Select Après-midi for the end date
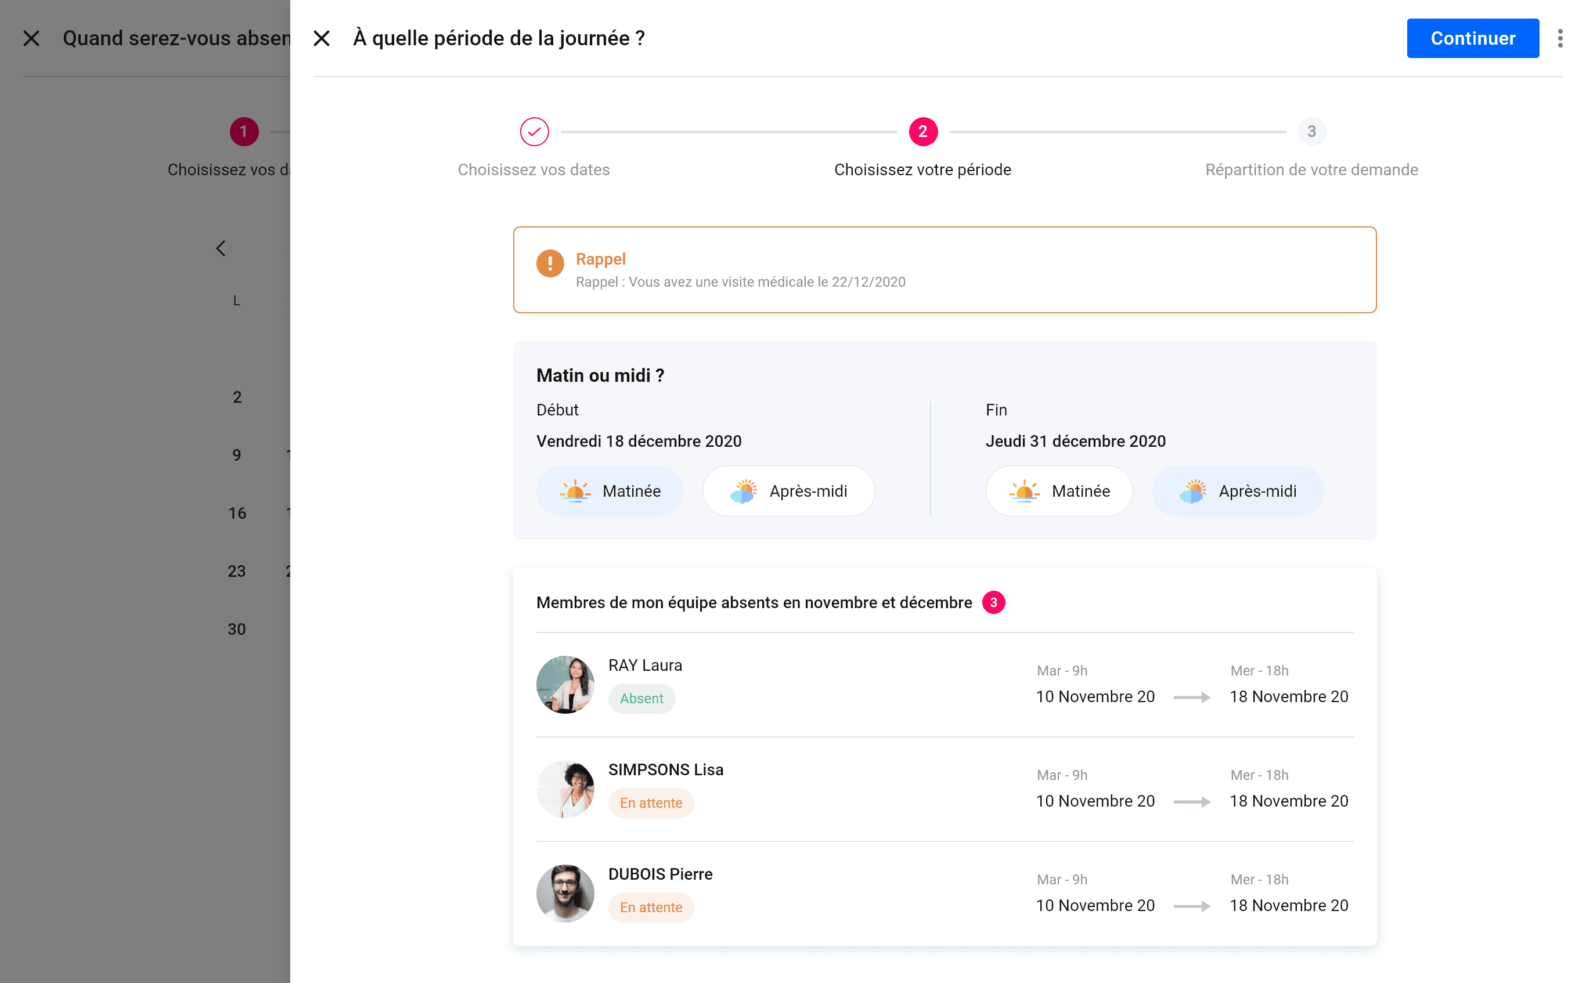 (1238, 491)
